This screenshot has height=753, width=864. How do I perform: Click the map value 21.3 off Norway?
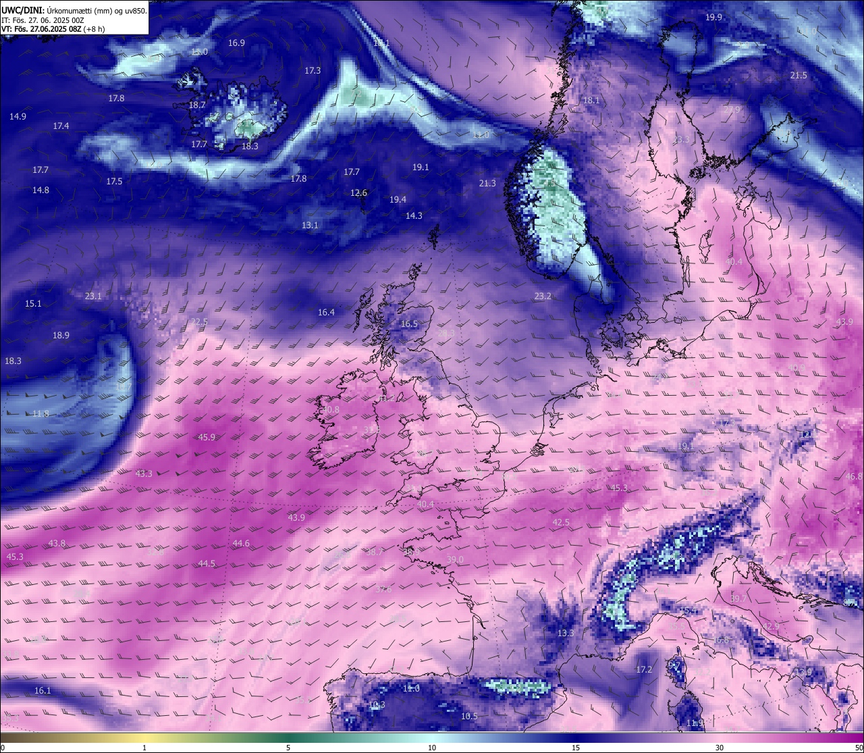(x=487, y=184)
